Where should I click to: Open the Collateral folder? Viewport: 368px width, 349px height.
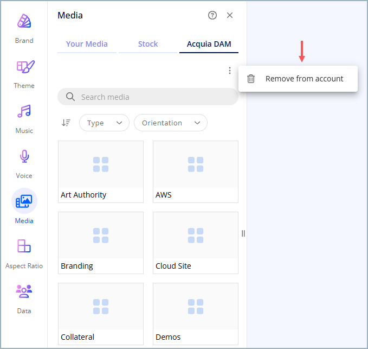(x=101, y=314)
